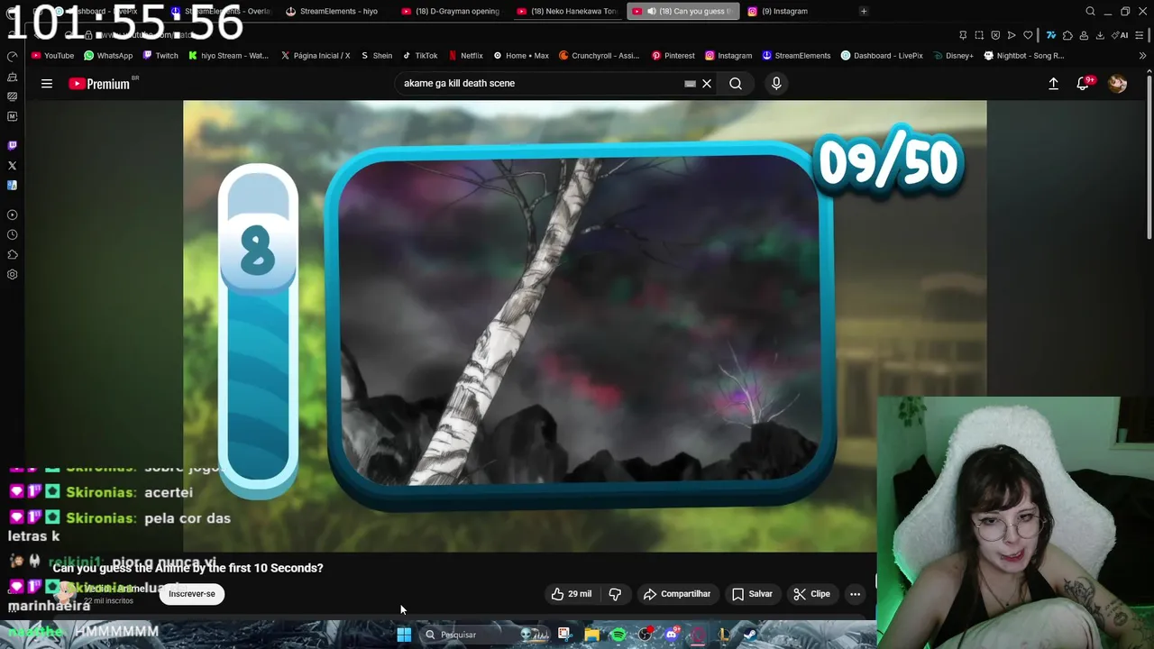
Task: Search open tabs with top magnifier
Action: [1090, 12]
